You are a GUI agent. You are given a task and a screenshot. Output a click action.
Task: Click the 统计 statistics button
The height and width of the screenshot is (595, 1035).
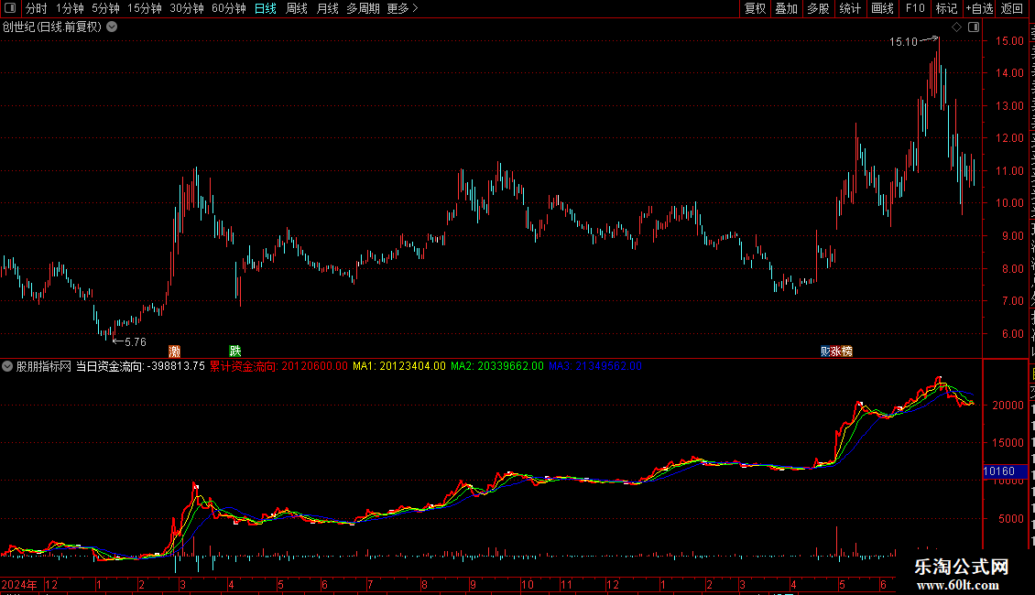pyautogui.click(x=849, y=8)
